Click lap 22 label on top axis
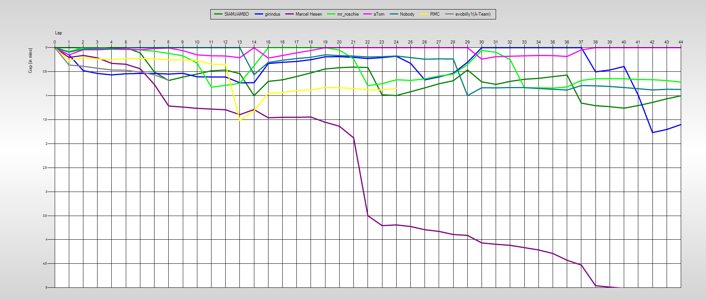Screen dimensions: 706x300 point(368,42)
